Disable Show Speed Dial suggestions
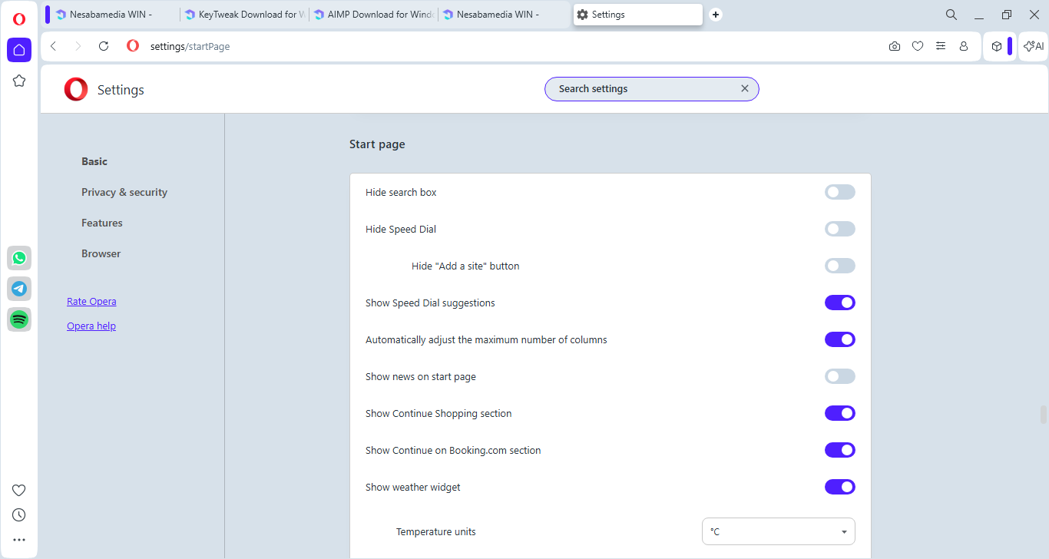 tap(839, 303)
